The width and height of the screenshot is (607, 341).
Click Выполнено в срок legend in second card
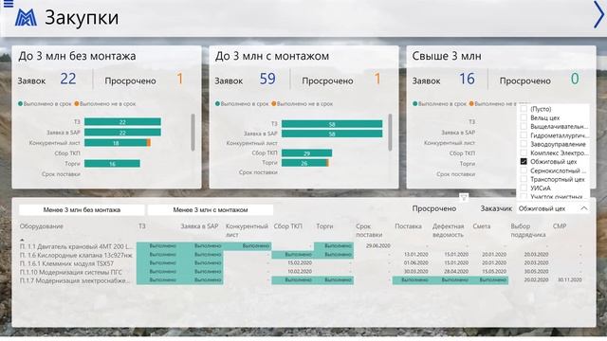[243, 103]
